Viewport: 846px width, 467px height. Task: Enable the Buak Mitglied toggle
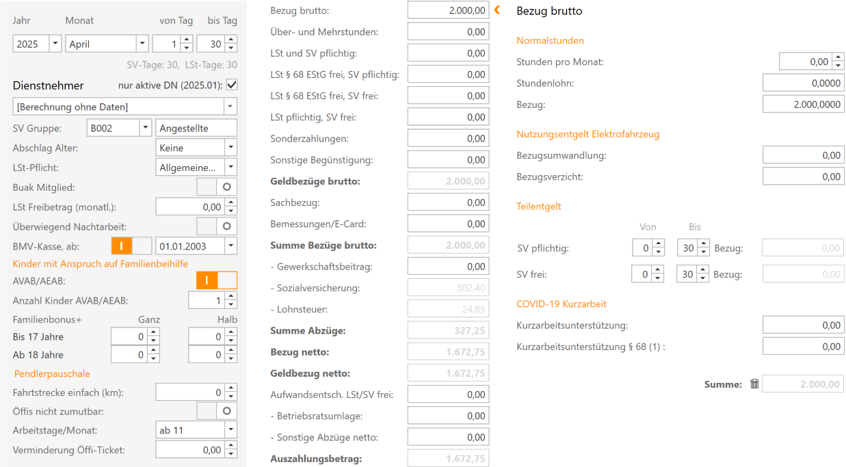(x=217, y=186)
